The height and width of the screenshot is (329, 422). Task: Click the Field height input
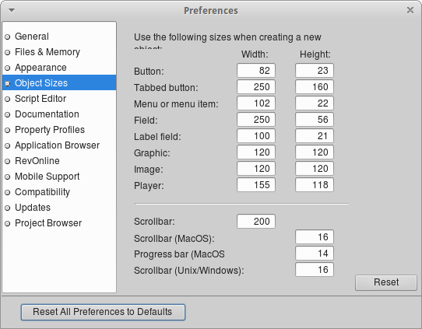coord(315,120)
